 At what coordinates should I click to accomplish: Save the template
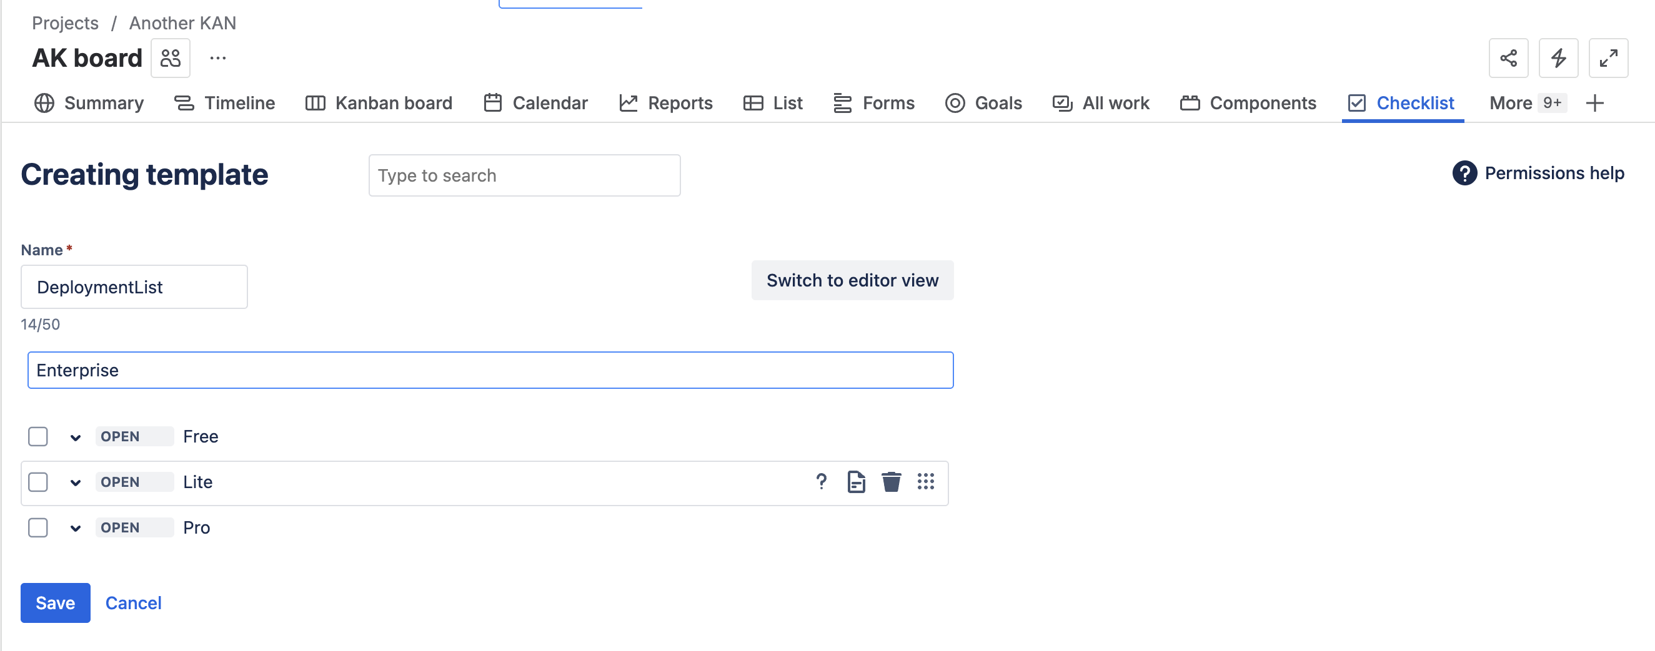tap(55, 603)
